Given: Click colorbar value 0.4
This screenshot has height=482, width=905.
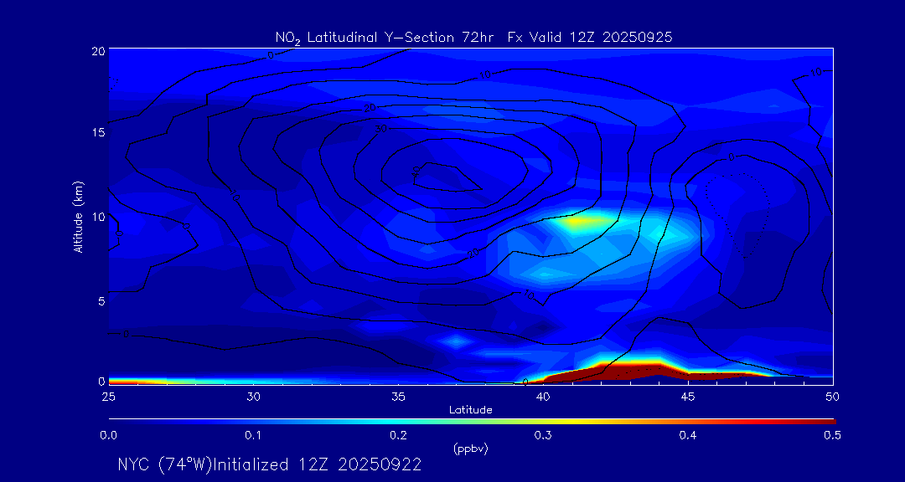Looking at the screenshot, I should point(688,436).
